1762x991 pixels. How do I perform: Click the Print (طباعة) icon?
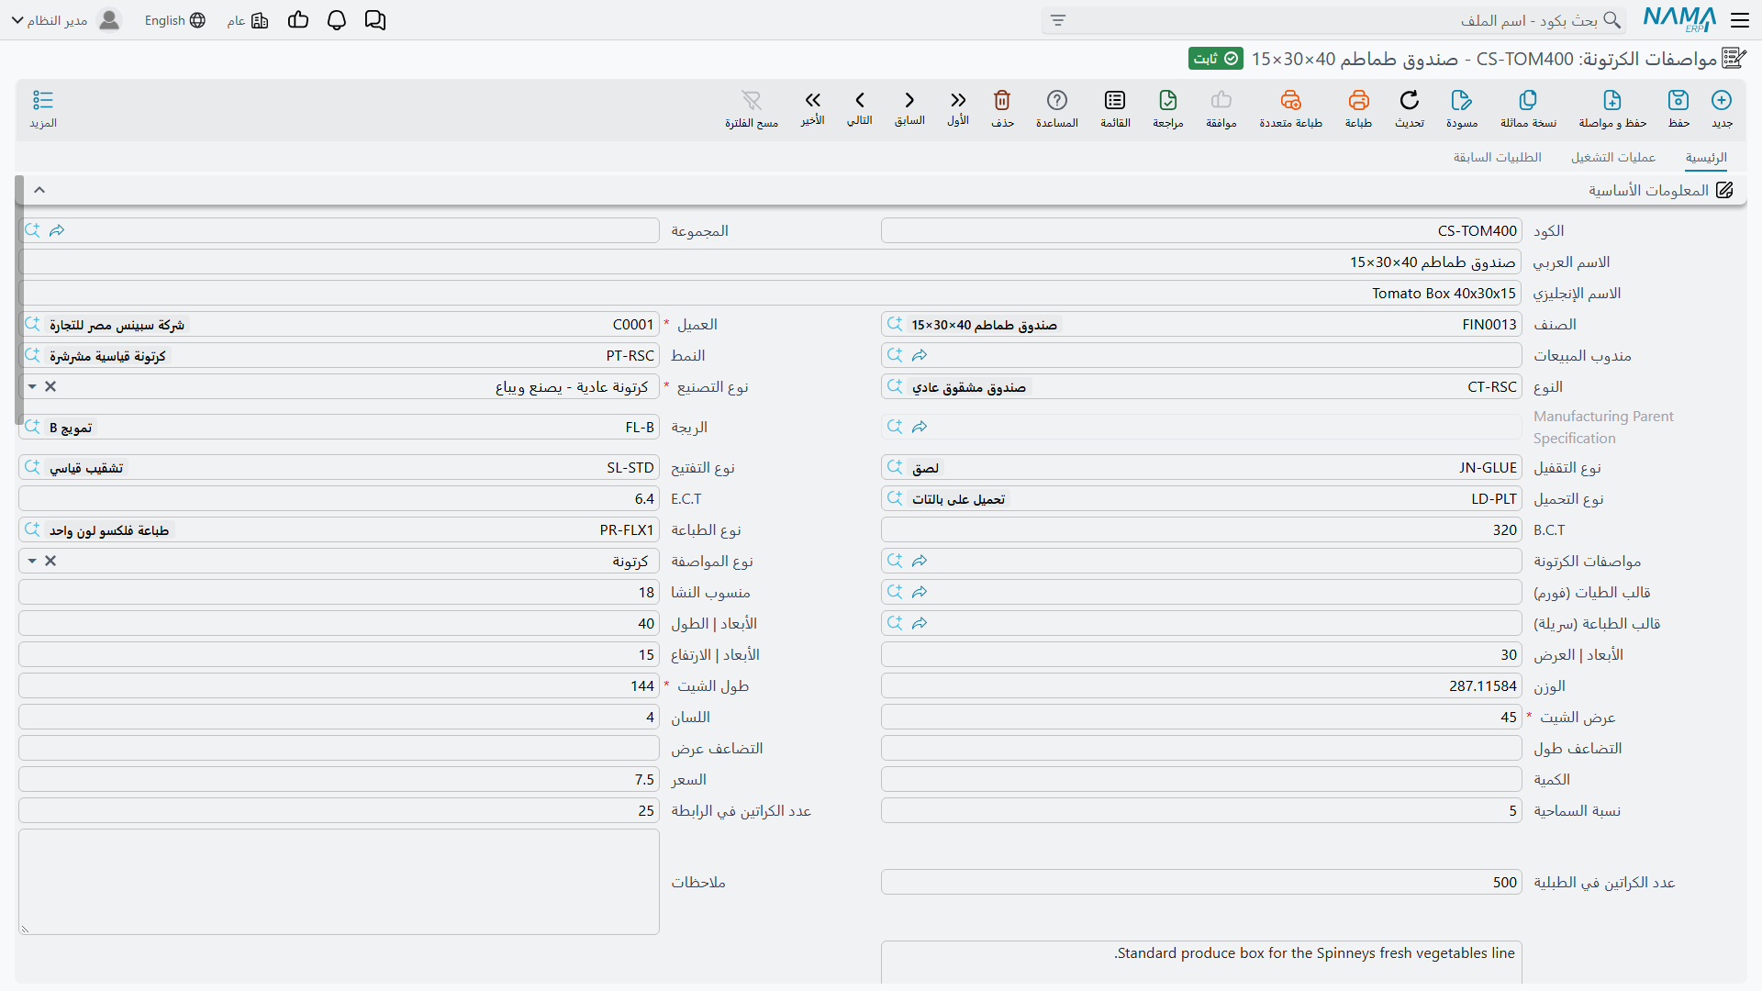click(1359, 100)
